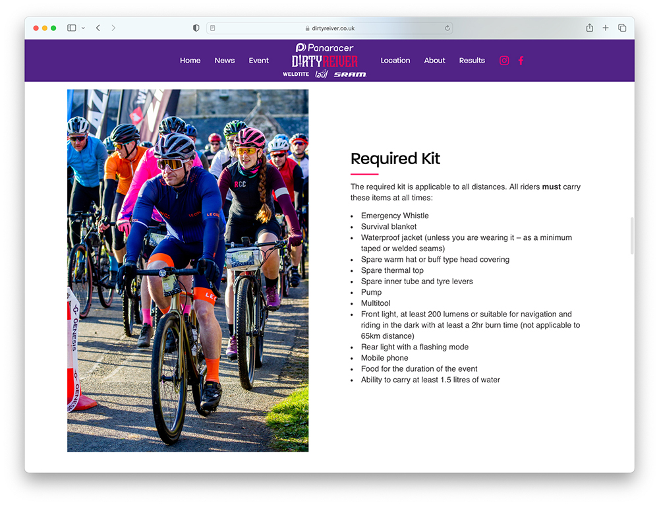Click the privacy report shield icon
This screenshot has height=505, width=659.
pos(196,28)
